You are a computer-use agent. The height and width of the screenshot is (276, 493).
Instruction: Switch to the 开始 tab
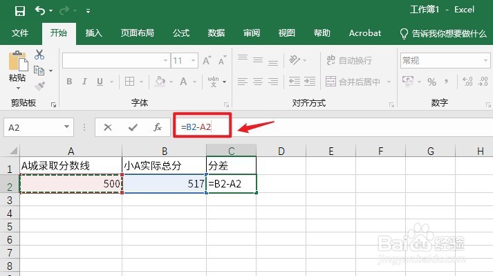[x=59, y=33]
